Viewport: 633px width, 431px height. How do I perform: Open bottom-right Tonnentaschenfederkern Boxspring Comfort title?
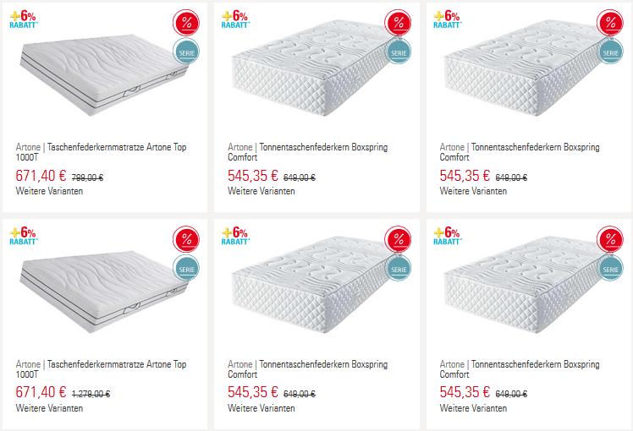tap(520, 369)
